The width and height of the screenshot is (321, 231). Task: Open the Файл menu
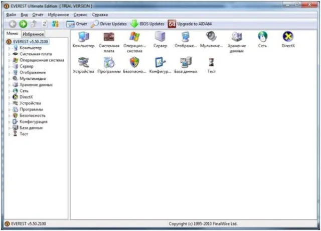pyautogui.click(x=11, y=15)
